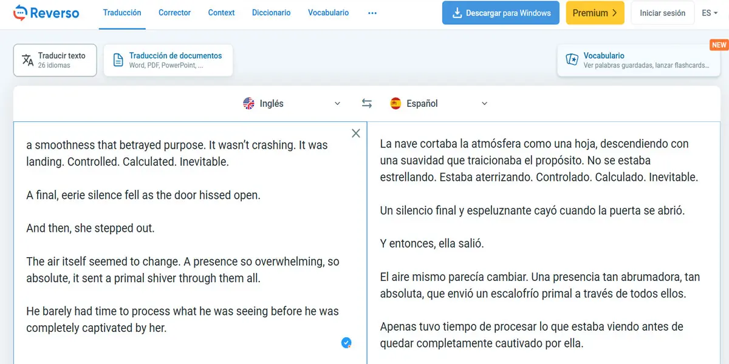The width and height of the screenshot is (729, 364).
Task: Click the Reverso logo
Action: (46, 13)
